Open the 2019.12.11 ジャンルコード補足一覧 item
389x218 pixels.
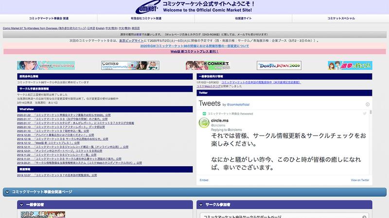tap(72, 147)
